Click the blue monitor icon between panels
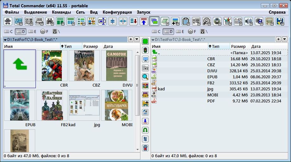This screenshot has height=162, width=291. [x=145, y=59]
